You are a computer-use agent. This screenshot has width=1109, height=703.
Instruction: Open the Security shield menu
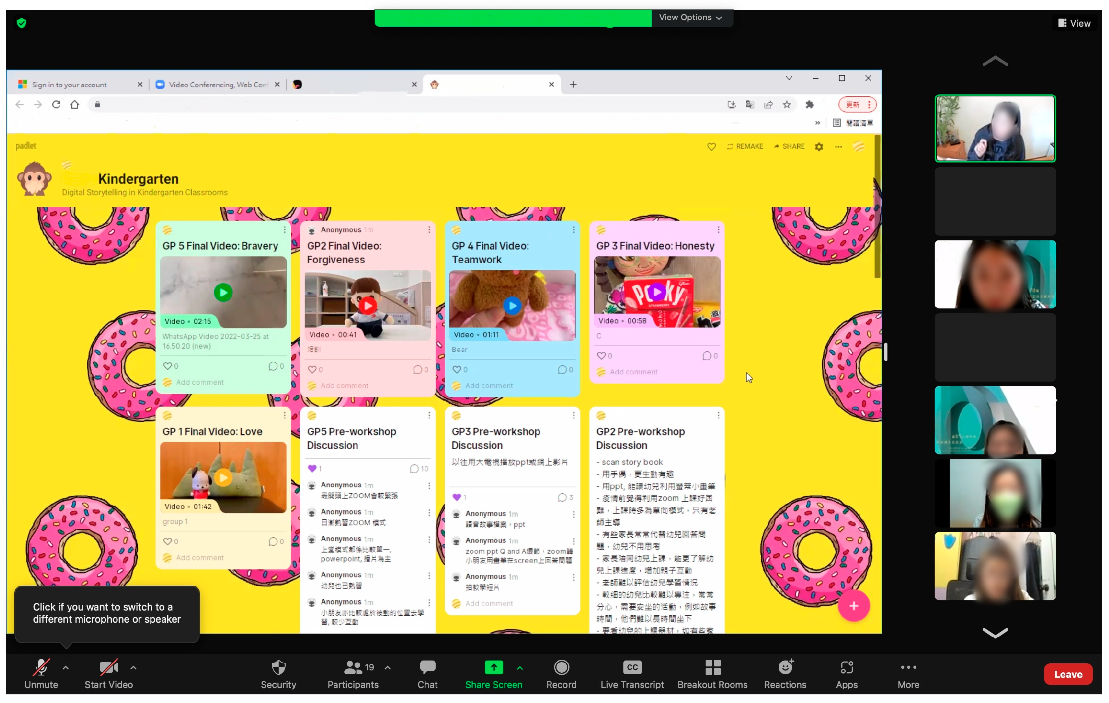278,673
